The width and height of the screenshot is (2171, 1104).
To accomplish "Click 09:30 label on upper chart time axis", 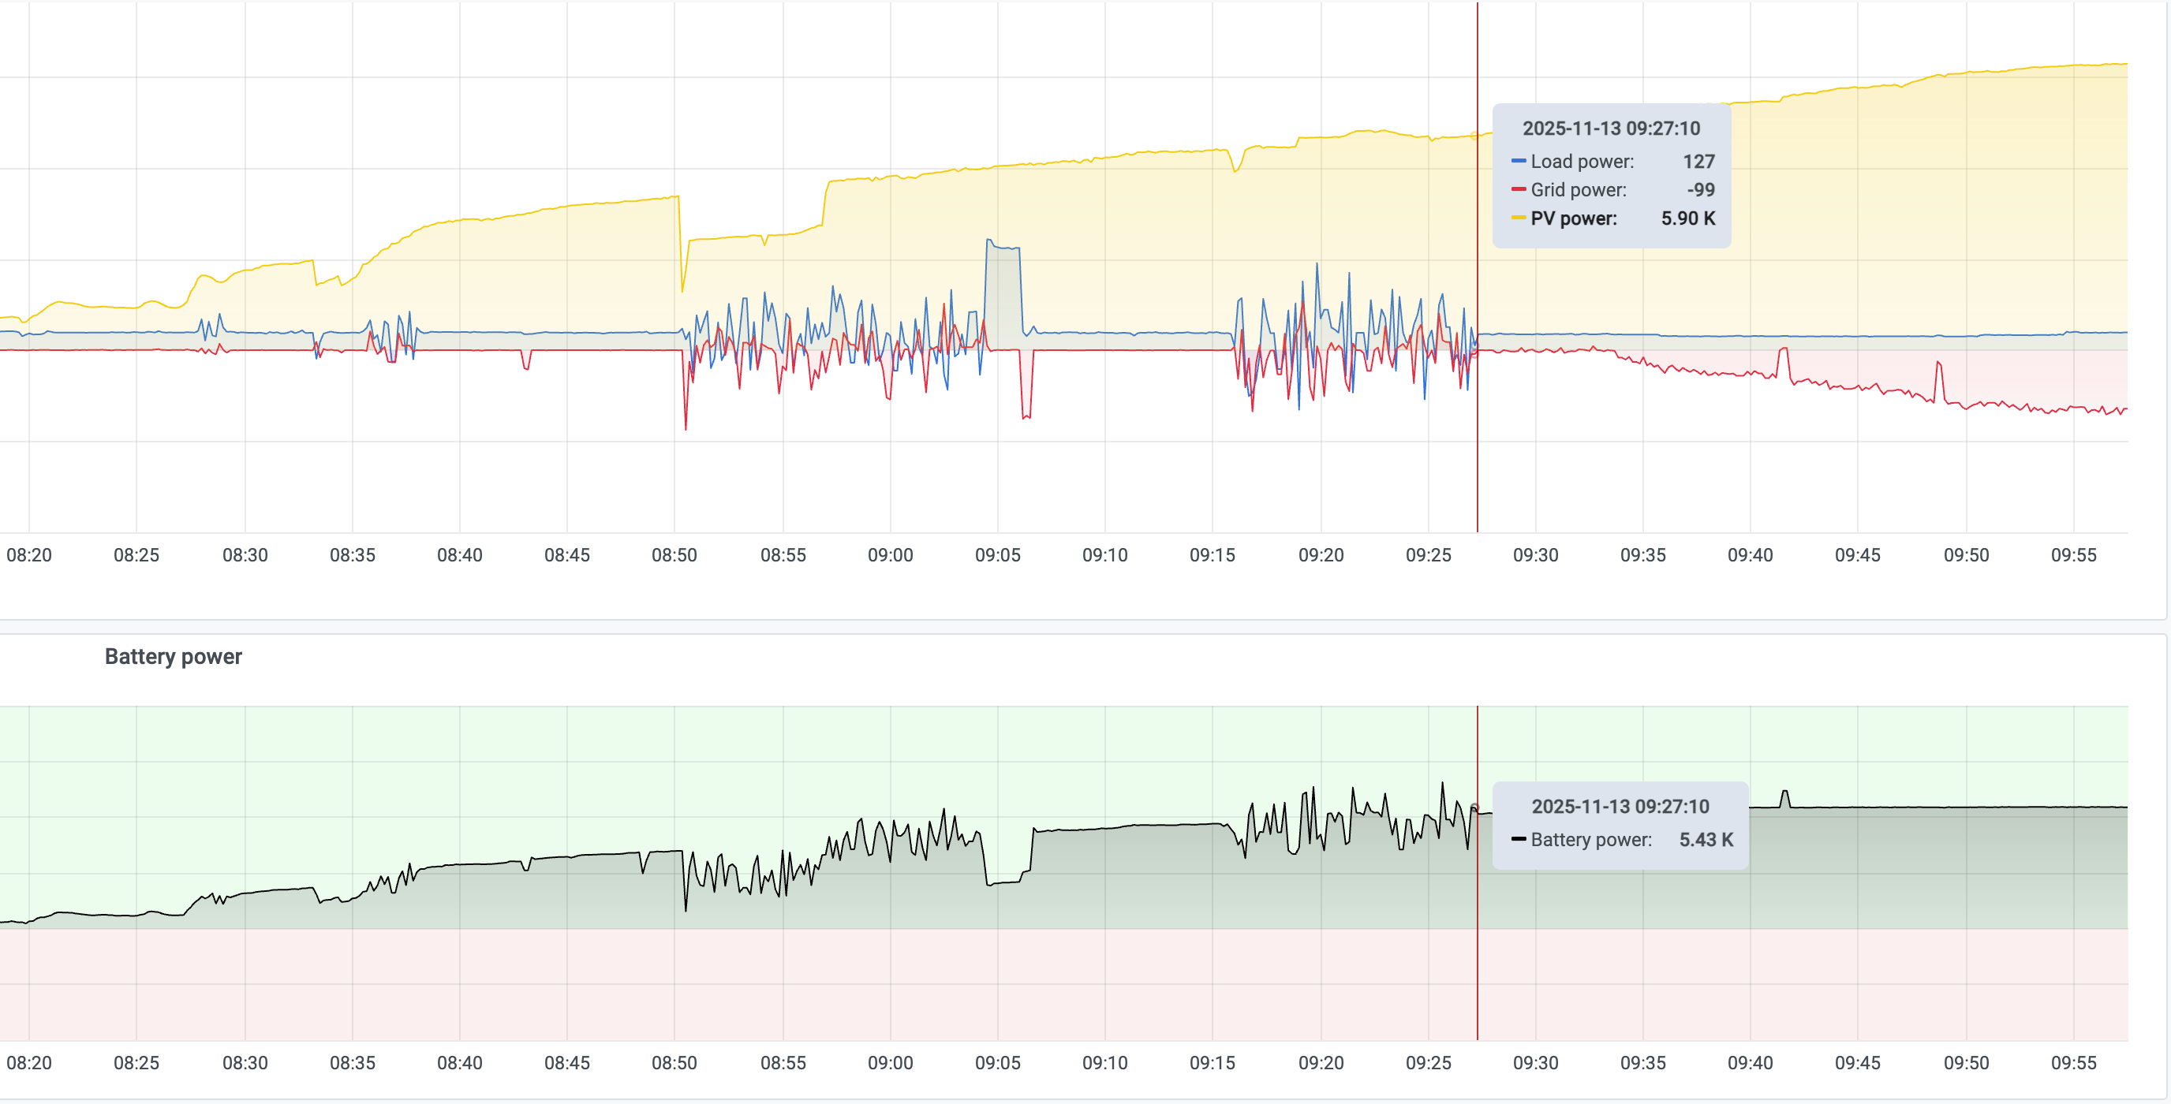I will (1535, 555).
